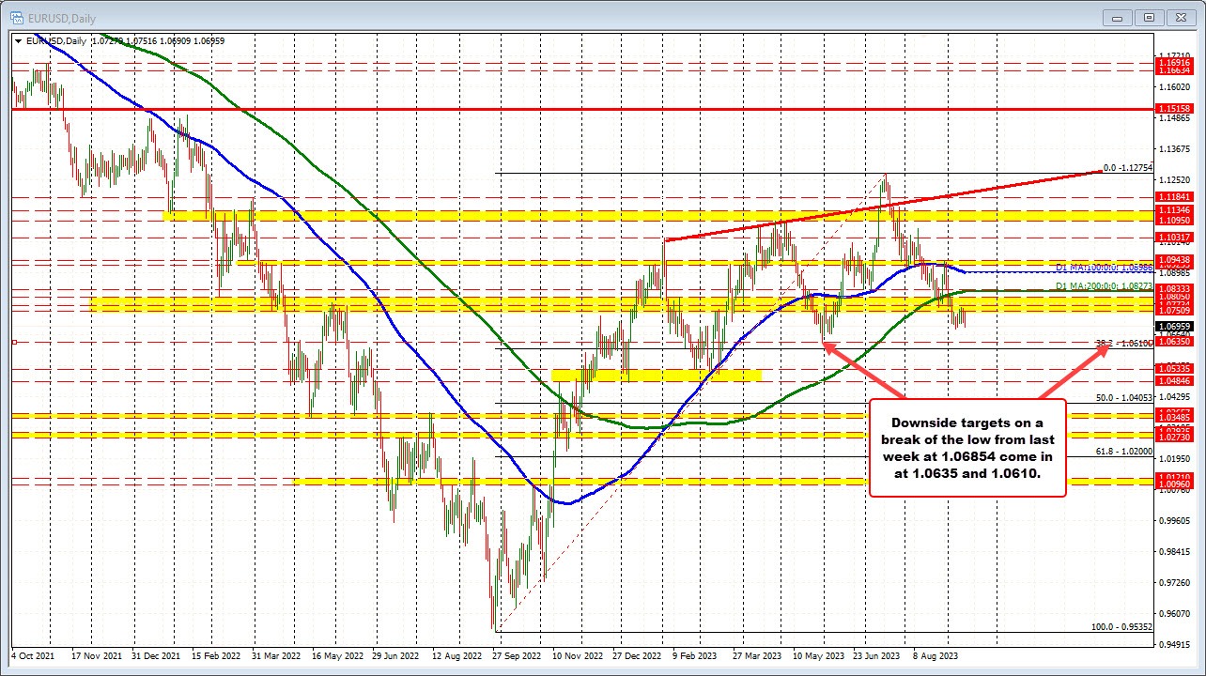
Task: Click the D1 MA:200 label showing 1.08273
Action: coord(1104,284)
